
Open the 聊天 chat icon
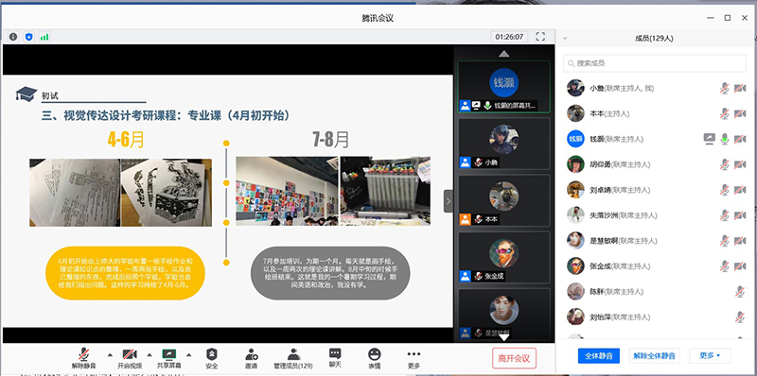tap(335, 354)
